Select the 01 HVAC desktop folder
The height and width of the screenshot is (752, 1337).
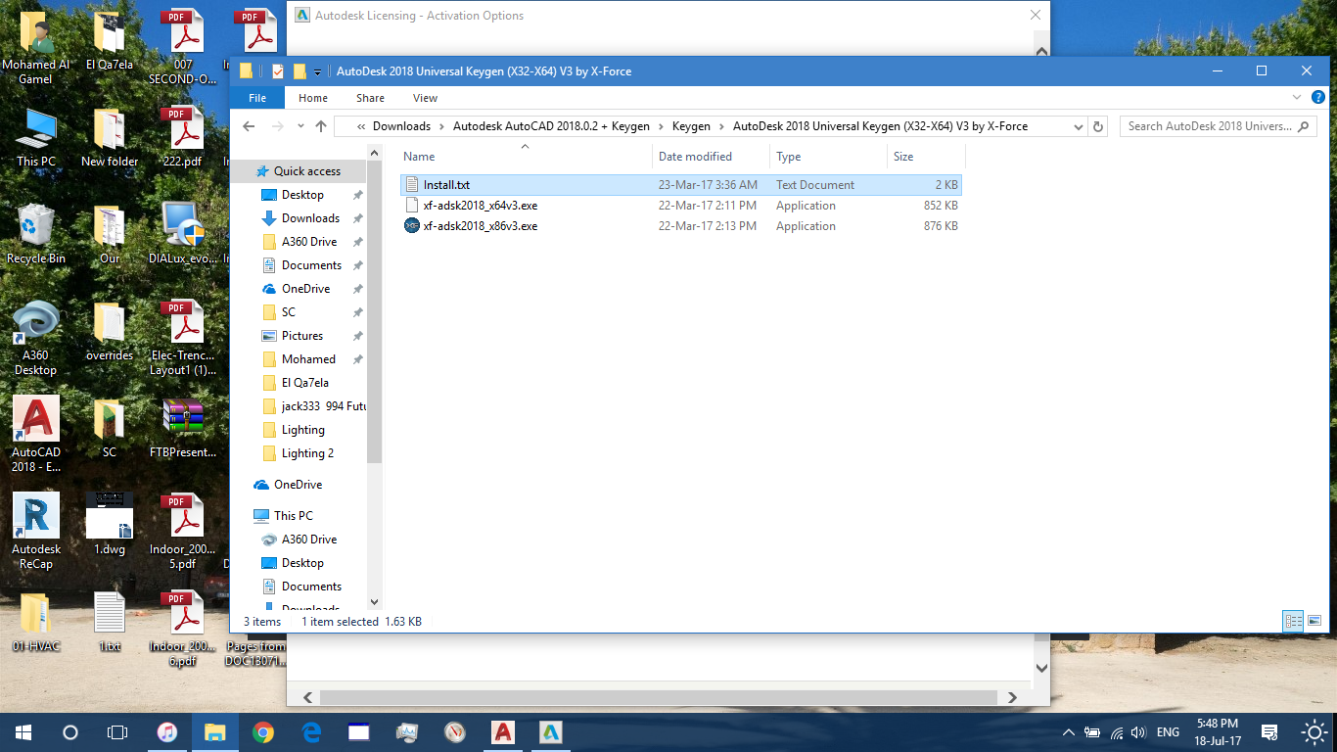click(36, 622)
